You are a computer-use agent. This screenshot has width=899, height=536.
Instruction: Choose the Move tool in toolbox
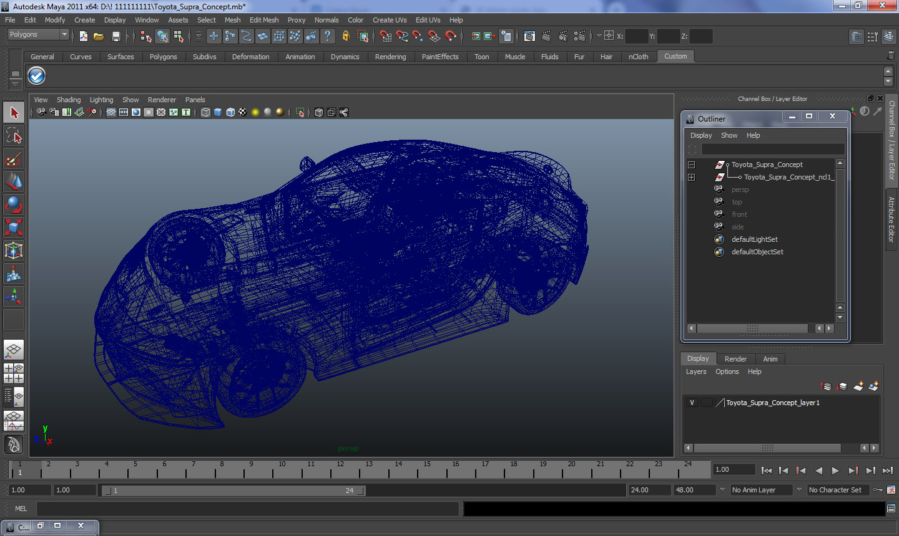14,181
